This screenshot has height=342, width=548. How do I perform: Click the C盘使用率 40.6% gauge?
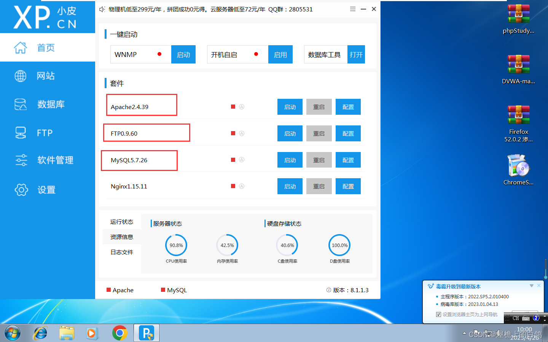tap(287, 245)
